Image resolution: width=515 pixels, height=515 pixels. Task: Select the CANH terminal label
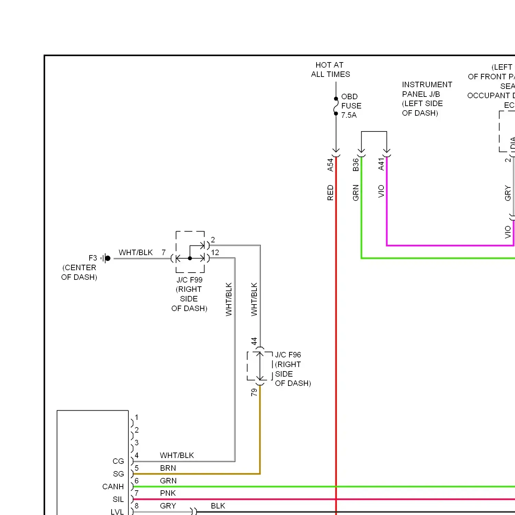113,487
